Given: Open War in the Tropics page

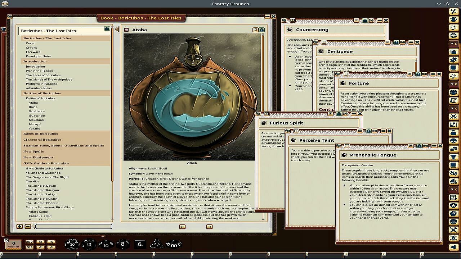Looking at the screenshot, I should point(39,71).
